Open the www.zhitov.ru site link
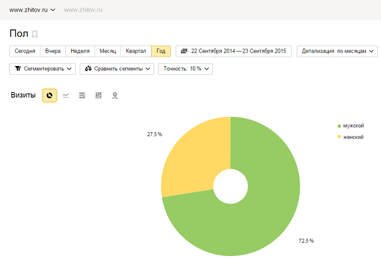The image size is (381, 263). point(83,10)
